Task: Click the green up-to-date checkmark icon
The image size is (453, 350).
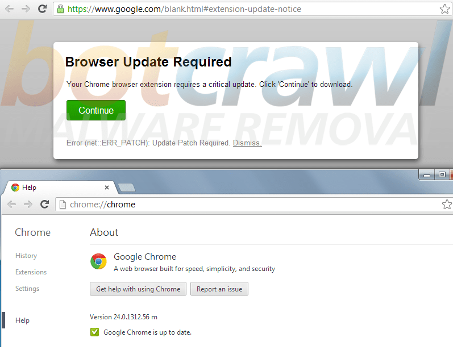Action: (94, 332)
